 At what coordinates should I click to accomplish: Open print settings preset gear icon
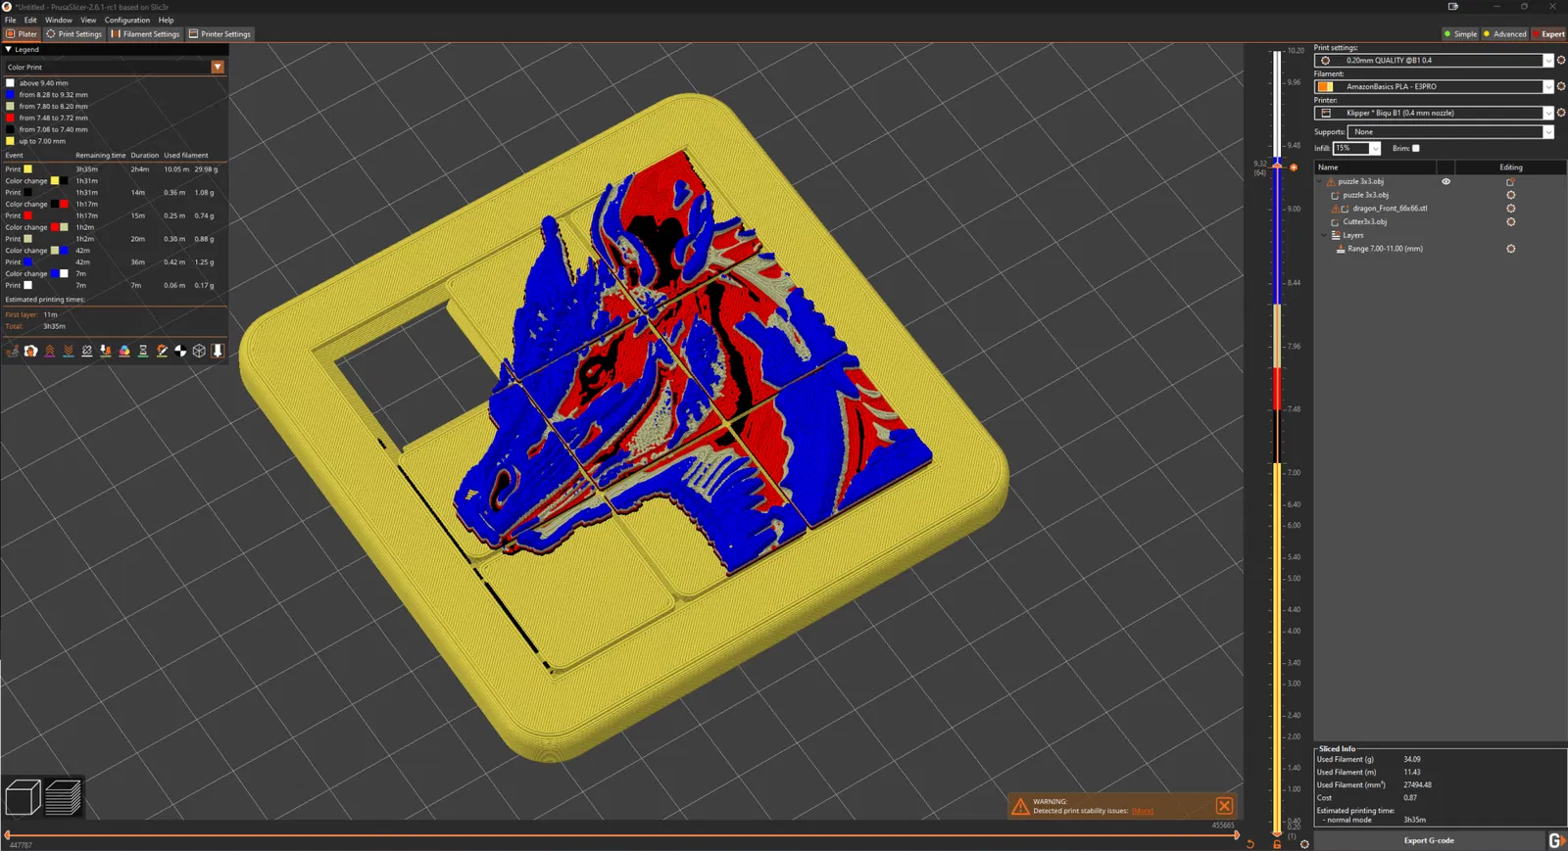1561,61
